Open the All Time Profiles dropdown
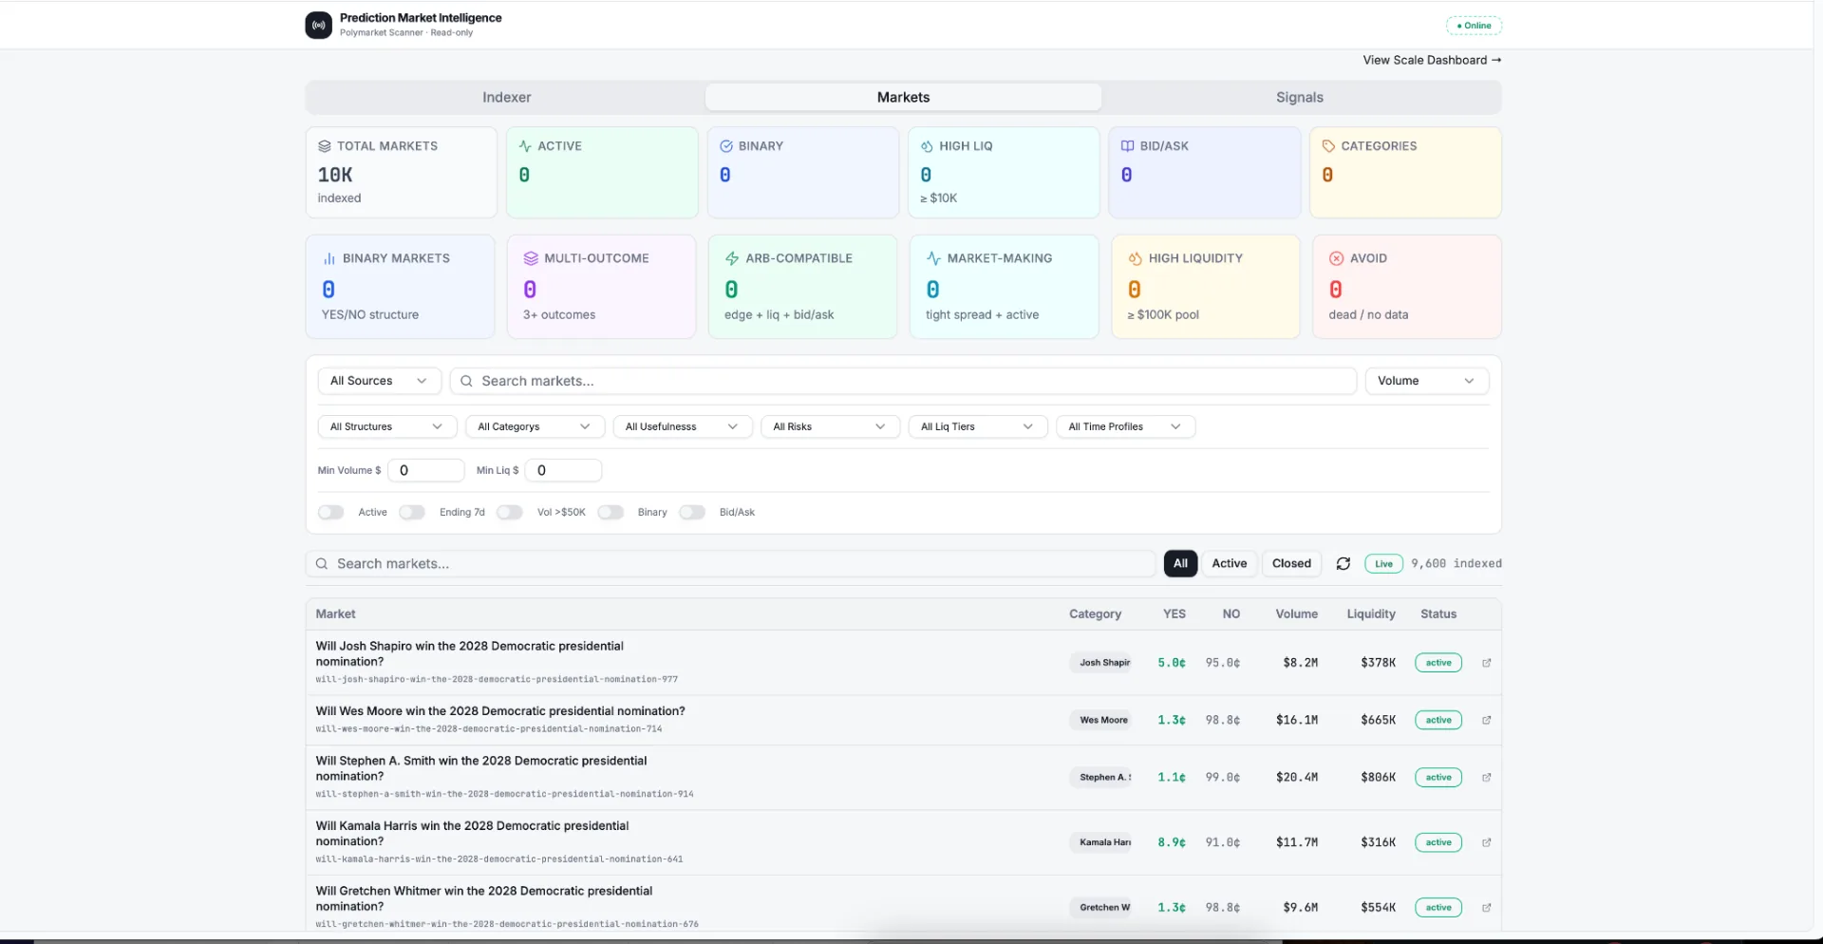Image resolution: width=1823 pixels, height=944 pixels. tap(1125, 426)
